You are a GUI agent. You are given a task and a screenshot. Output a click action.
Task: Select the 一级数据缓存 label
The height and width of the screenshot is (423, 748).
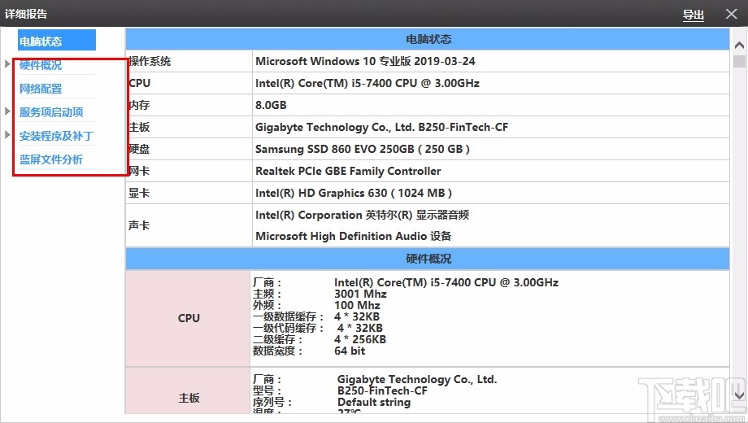coord(288,317)
